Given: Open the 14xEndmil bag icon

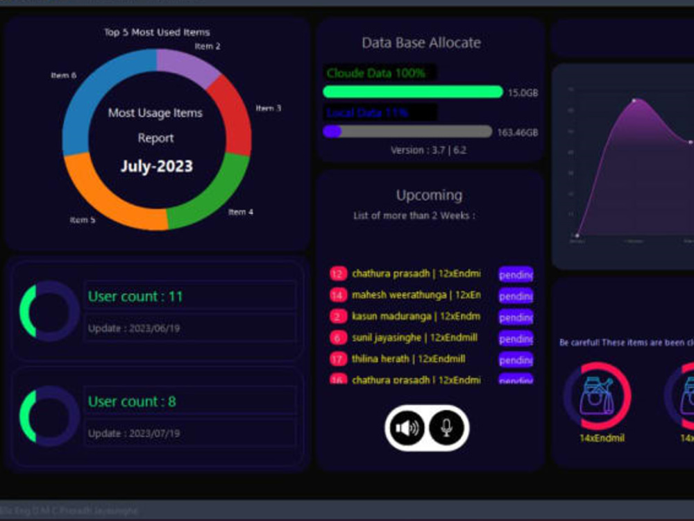Looking at the screenshot, I should [598, 397].
